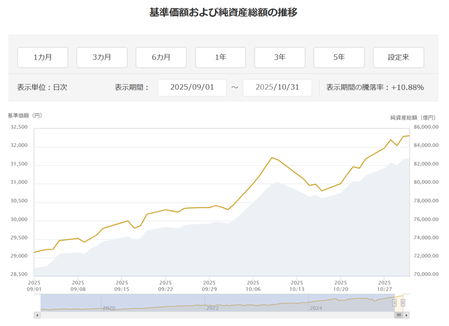Grab the left range handle in navigator
The width and height of the screenshot is (449, 326).
tap(394, 303)
